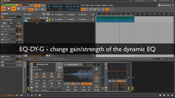Screen dimensions: 175x98
Task: Open the View menu
Action: [92, 5]
